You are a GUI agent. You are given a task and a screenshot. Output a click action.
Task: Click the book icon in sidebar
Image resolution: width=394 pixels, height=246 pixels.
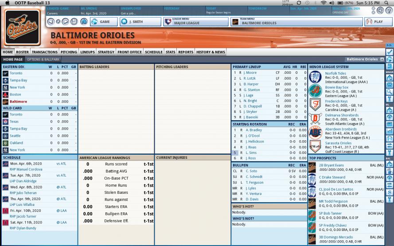390,66
